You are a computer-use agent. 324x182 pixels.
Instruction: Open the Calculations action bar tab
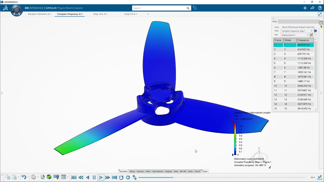[158, 171]
